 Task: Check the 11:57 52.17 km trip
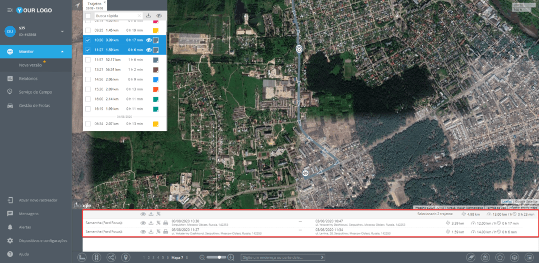(x=88, y=60)
